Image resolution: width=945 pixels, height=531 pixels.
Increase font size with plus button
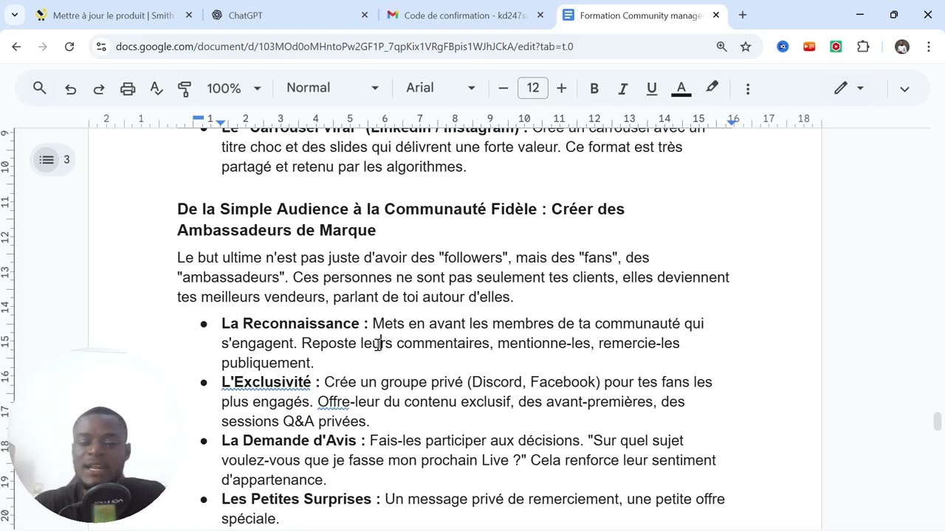point(561,88)
